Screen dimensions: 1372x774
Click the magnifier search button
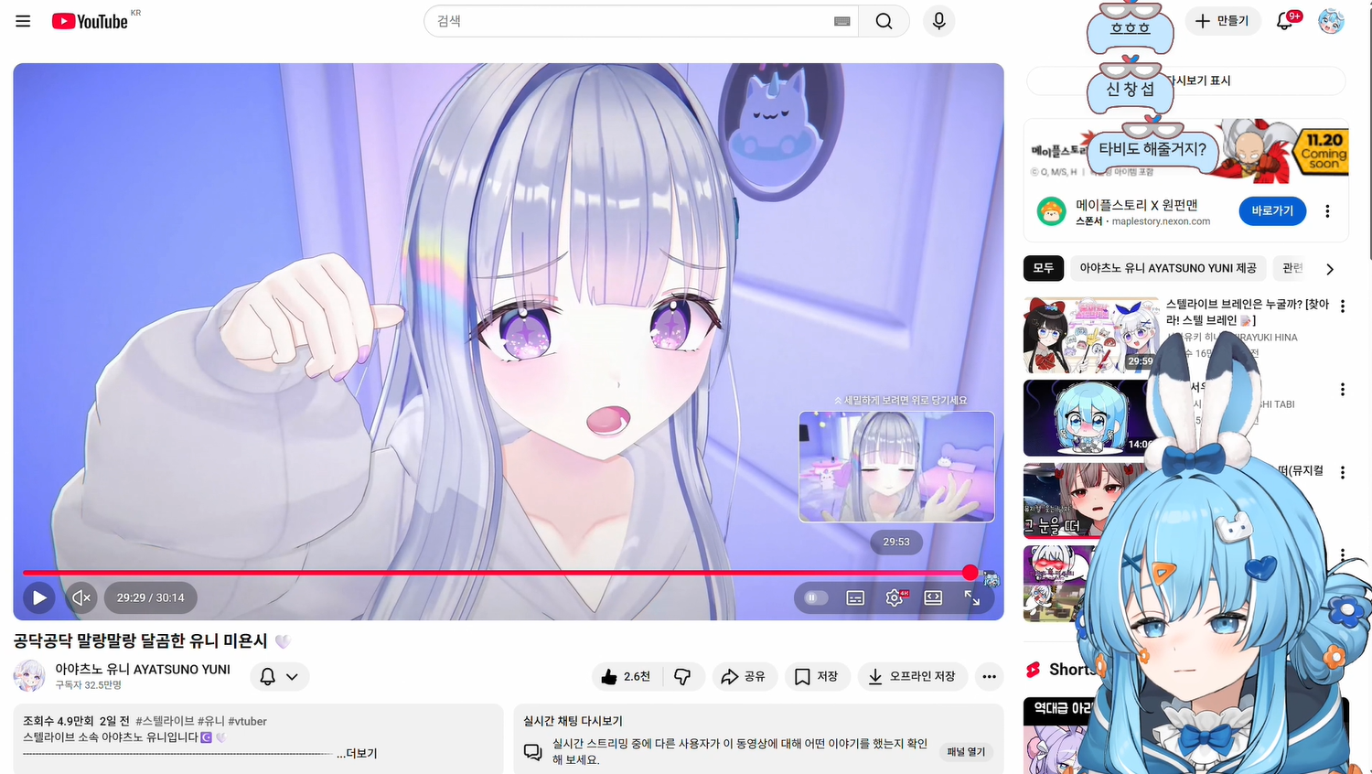point(884,21)
